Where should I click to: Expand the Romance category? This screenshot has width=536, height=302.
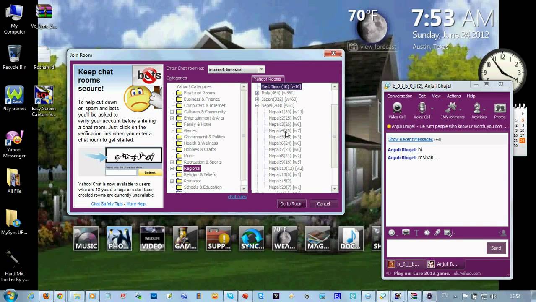click(172, 181)
